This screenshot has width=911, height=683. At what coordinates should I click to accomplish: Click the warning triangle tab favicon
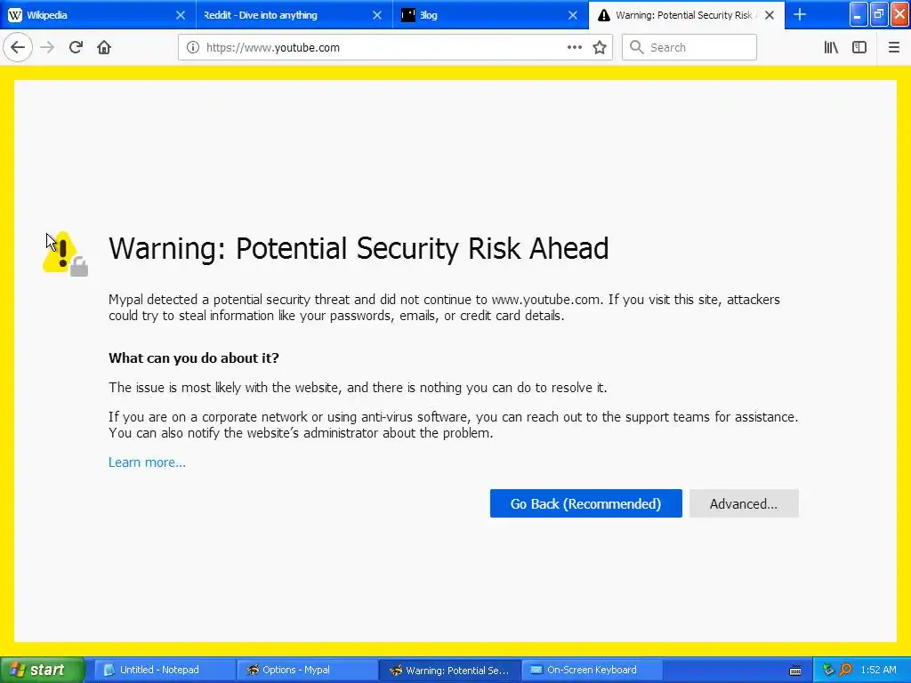604,15
